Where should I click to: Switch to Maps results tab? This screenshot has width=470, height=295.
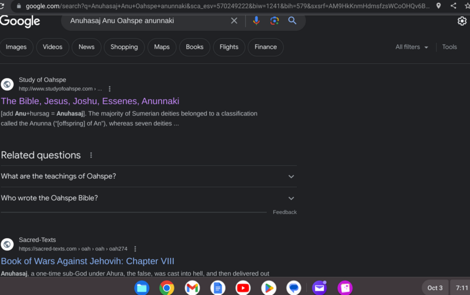click(x=162, y=47)
